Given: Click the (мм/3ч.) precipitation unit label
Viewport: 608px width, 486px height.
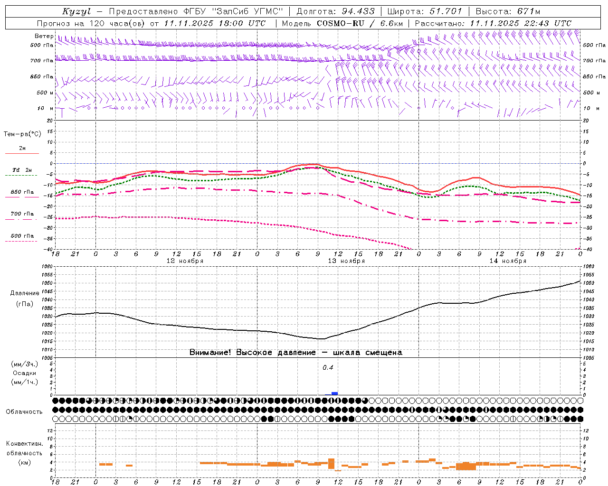Looking at the screenshot, I should click(x=25, y=364).
